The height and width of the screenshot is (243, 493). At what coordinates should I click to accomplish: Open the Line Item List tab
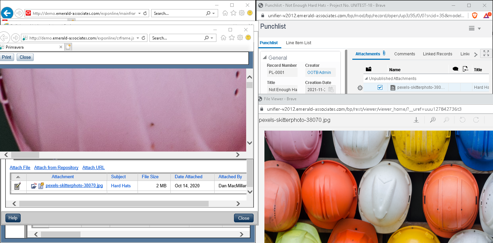pos(298,43)
